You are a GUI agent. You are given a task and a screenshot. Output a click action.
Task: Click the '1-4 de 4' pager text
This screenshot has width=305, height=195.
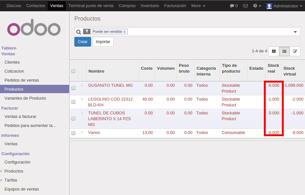pos(259,51)
